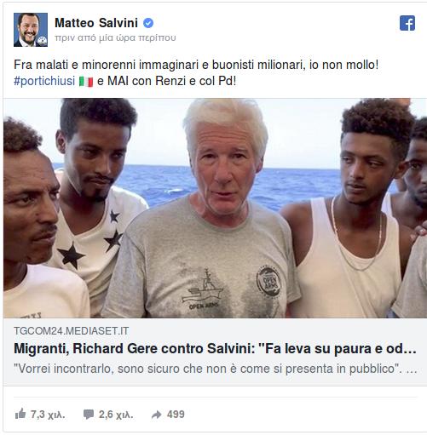Click the blue verified badge
Image resolution: width=427 pixels, height=435 pixels.
(148, 23)
